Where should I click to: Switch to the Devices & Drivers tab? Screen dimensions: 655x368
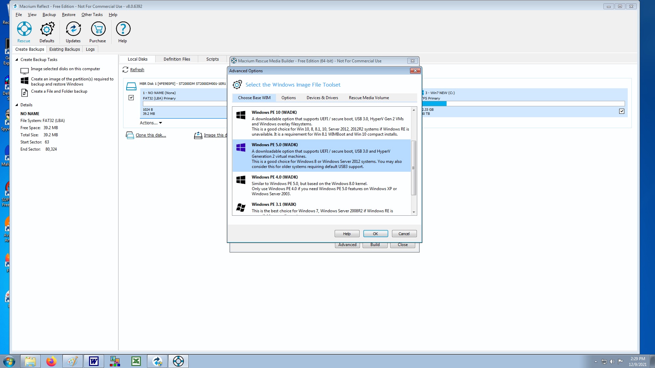[322, 98]
